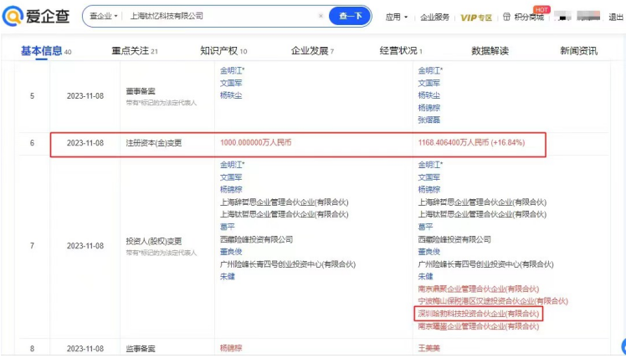Viewport: 631px width, 358px height.
Task: Click 王美美 in the 监事备案 row
Action: click(429, 348)
